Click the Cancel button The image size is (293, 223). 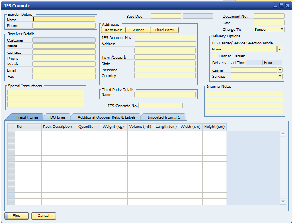tap(43, 216)
